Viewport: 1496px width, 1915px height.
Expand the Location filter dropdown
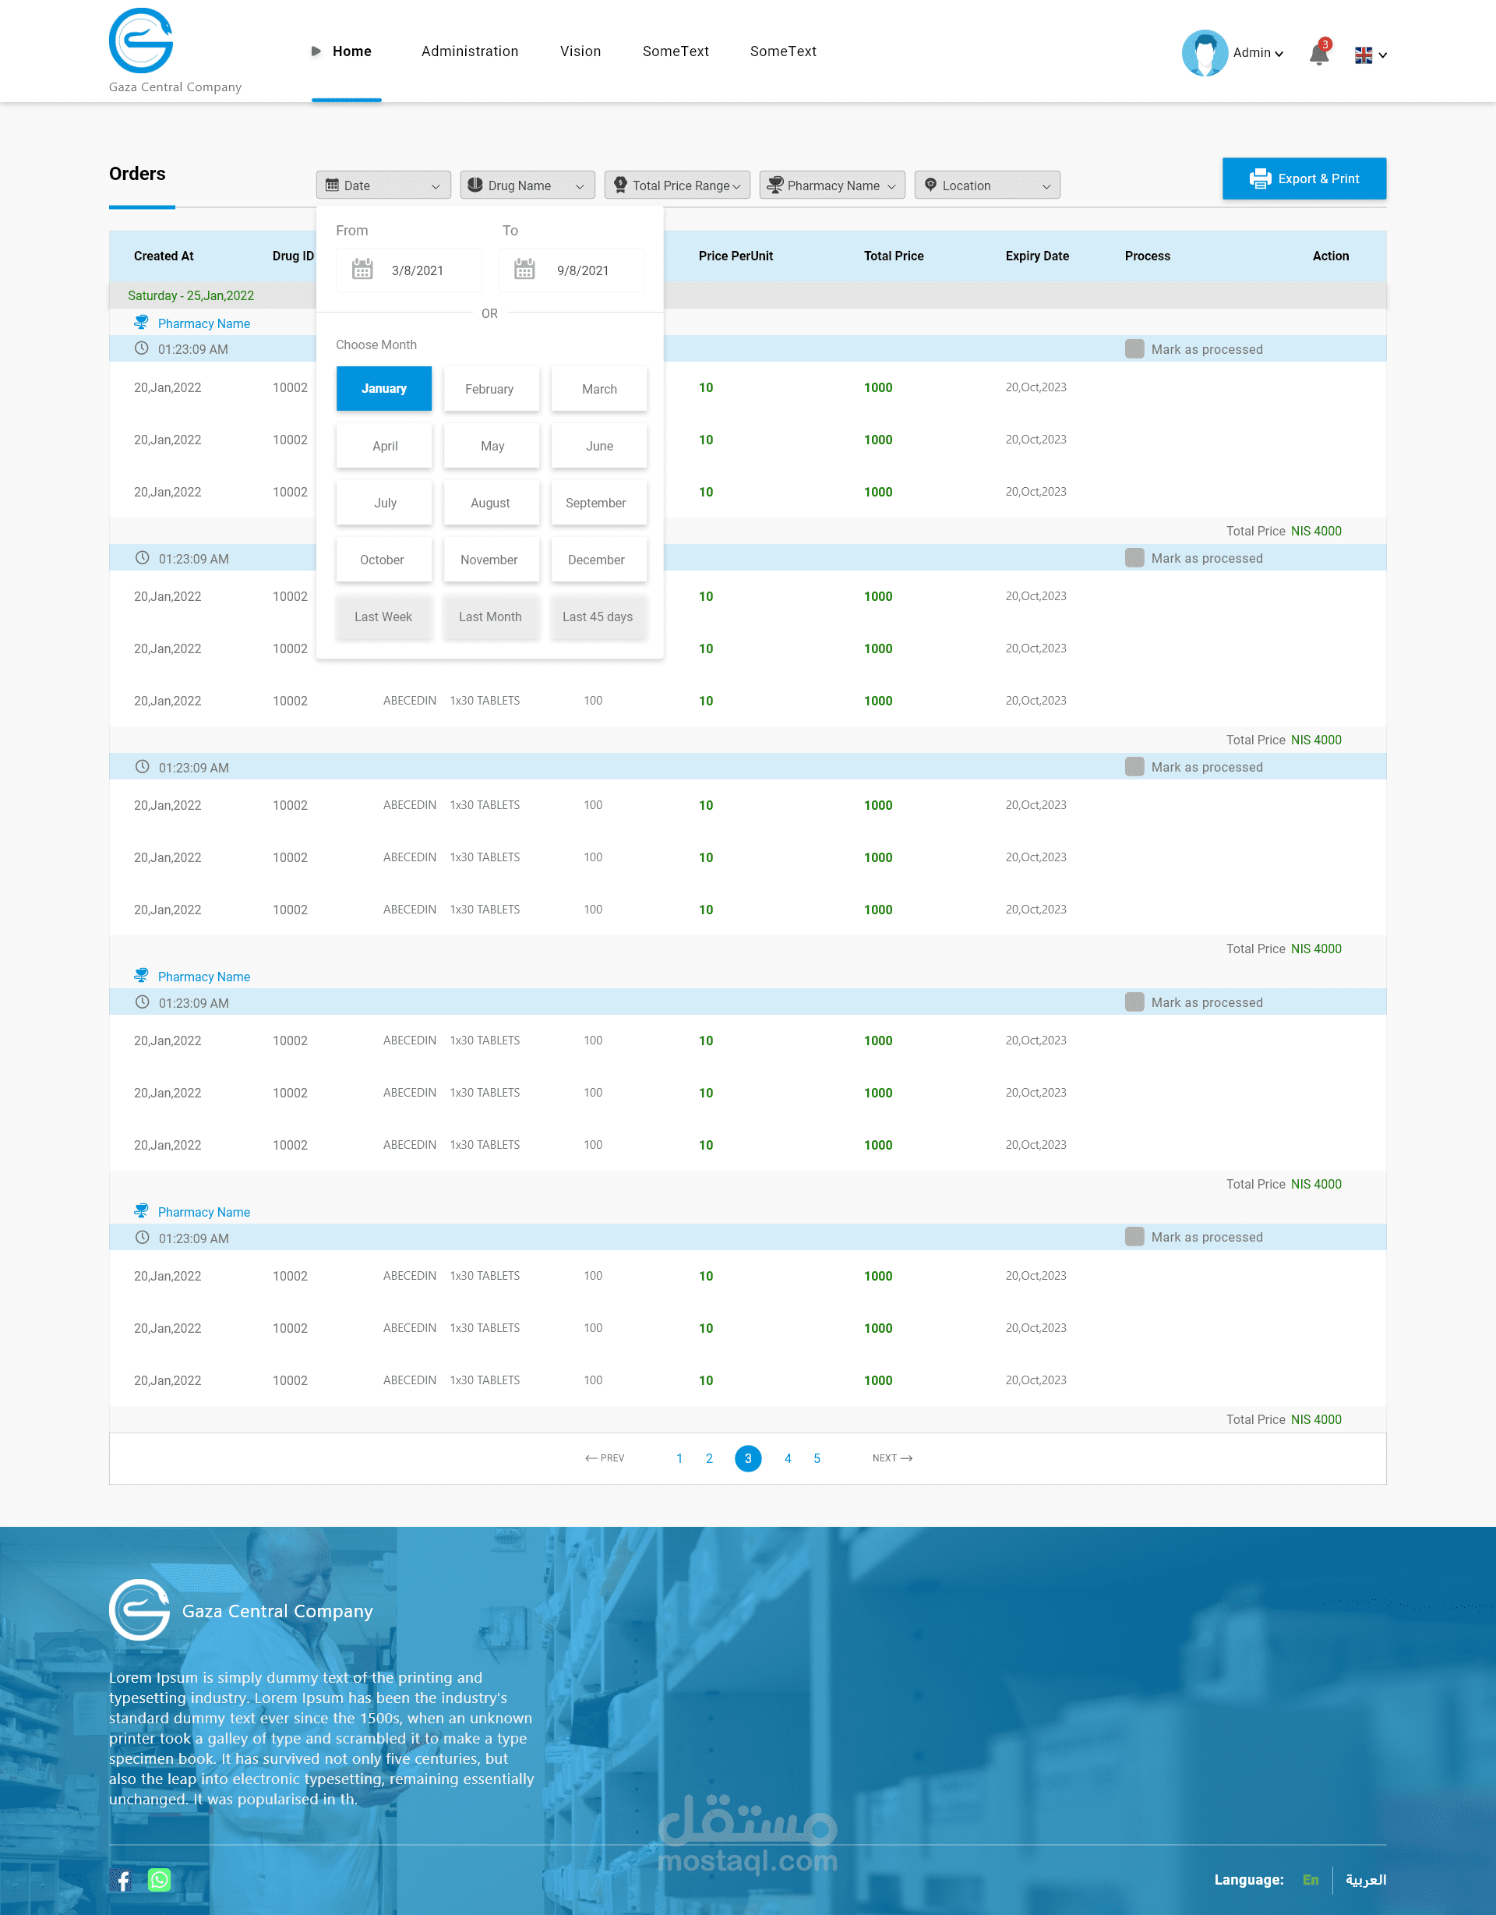(987, 185)
